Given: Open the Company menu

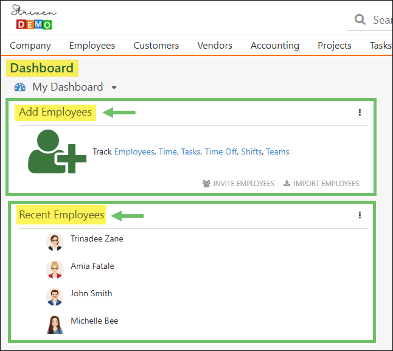Looking at the screenshot, I should click(30, 46).
